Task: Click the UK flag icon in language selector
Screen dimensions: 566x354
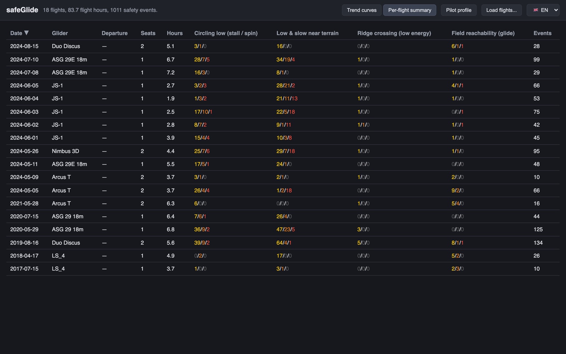Action: point(536,10)
